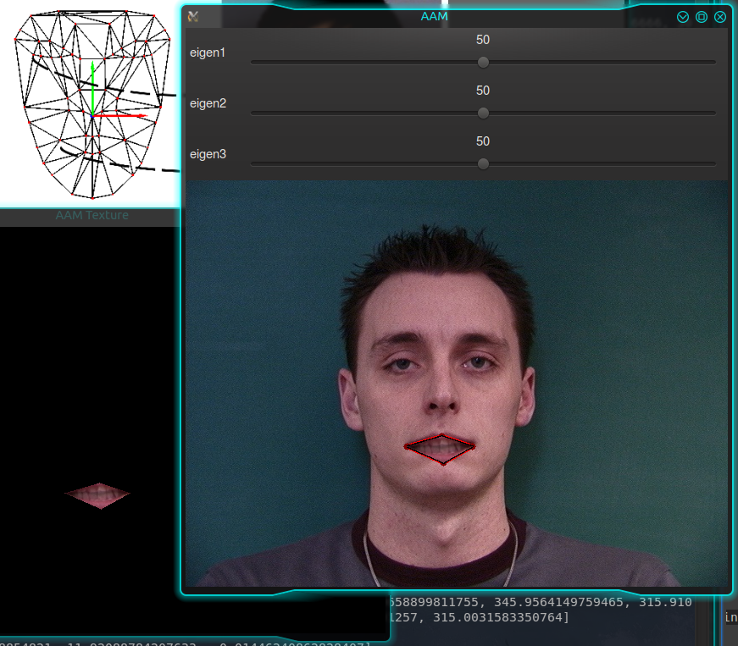Click the AAM window title text
The height and width of the screenshot is (646, 738).
(x=434, y=16)
